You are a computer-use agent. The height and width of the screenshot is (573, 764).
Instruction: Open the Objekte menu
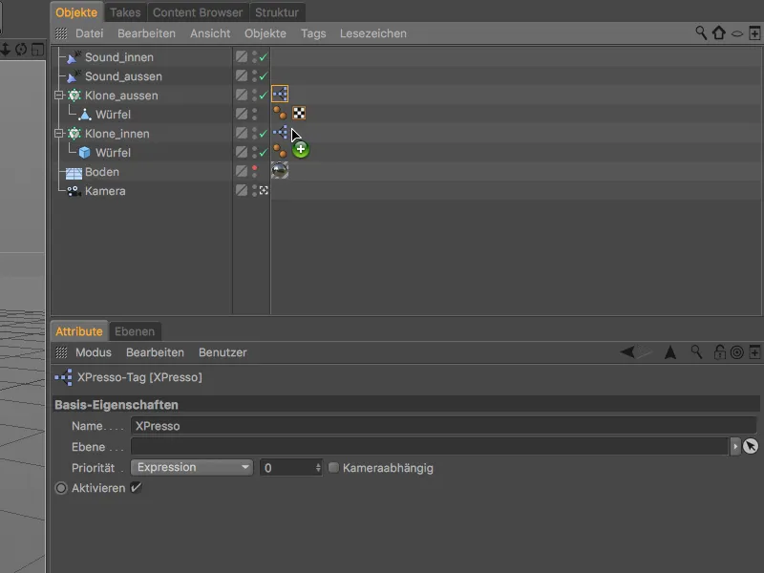[x=265, y=33]
